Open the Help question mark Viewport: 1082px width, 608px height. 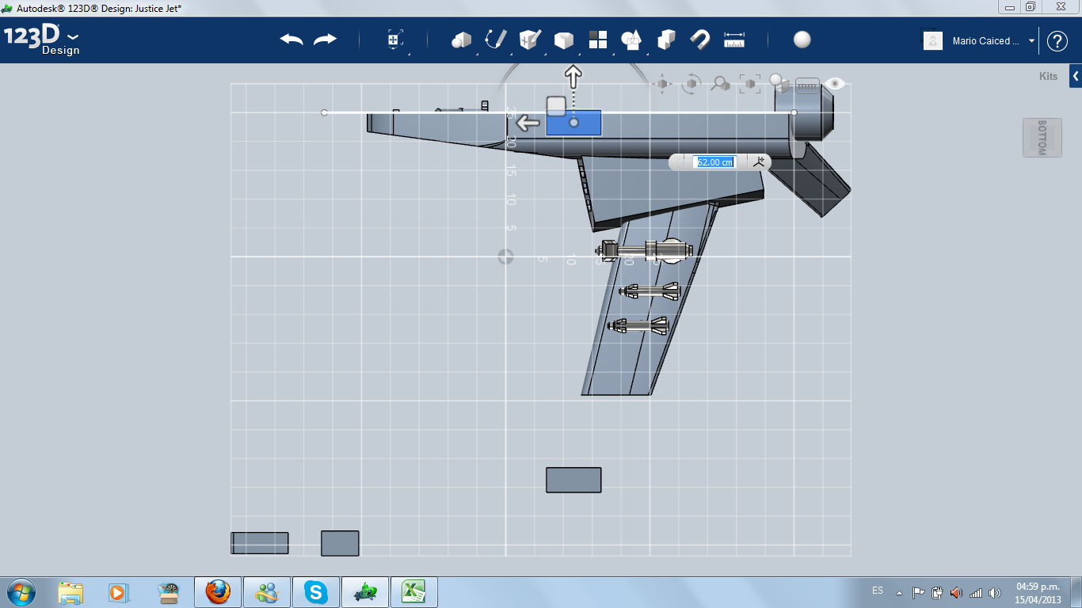[x=1057, y=41]
